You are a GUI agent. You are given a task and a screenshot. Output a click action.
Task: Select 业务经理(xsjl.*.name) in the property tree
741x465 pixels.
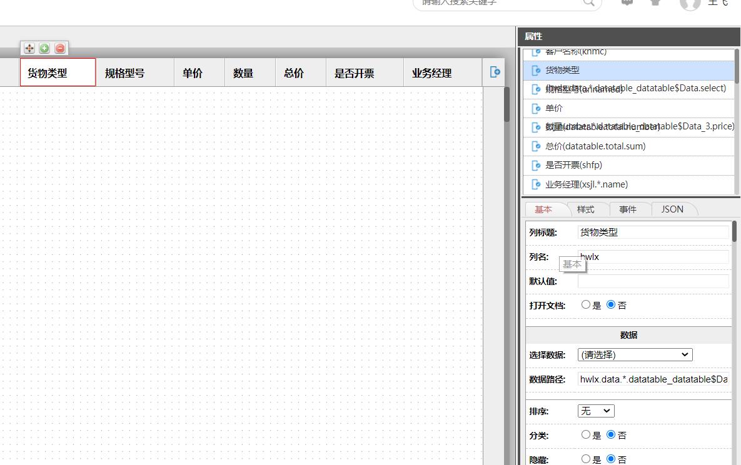[586, 184]
